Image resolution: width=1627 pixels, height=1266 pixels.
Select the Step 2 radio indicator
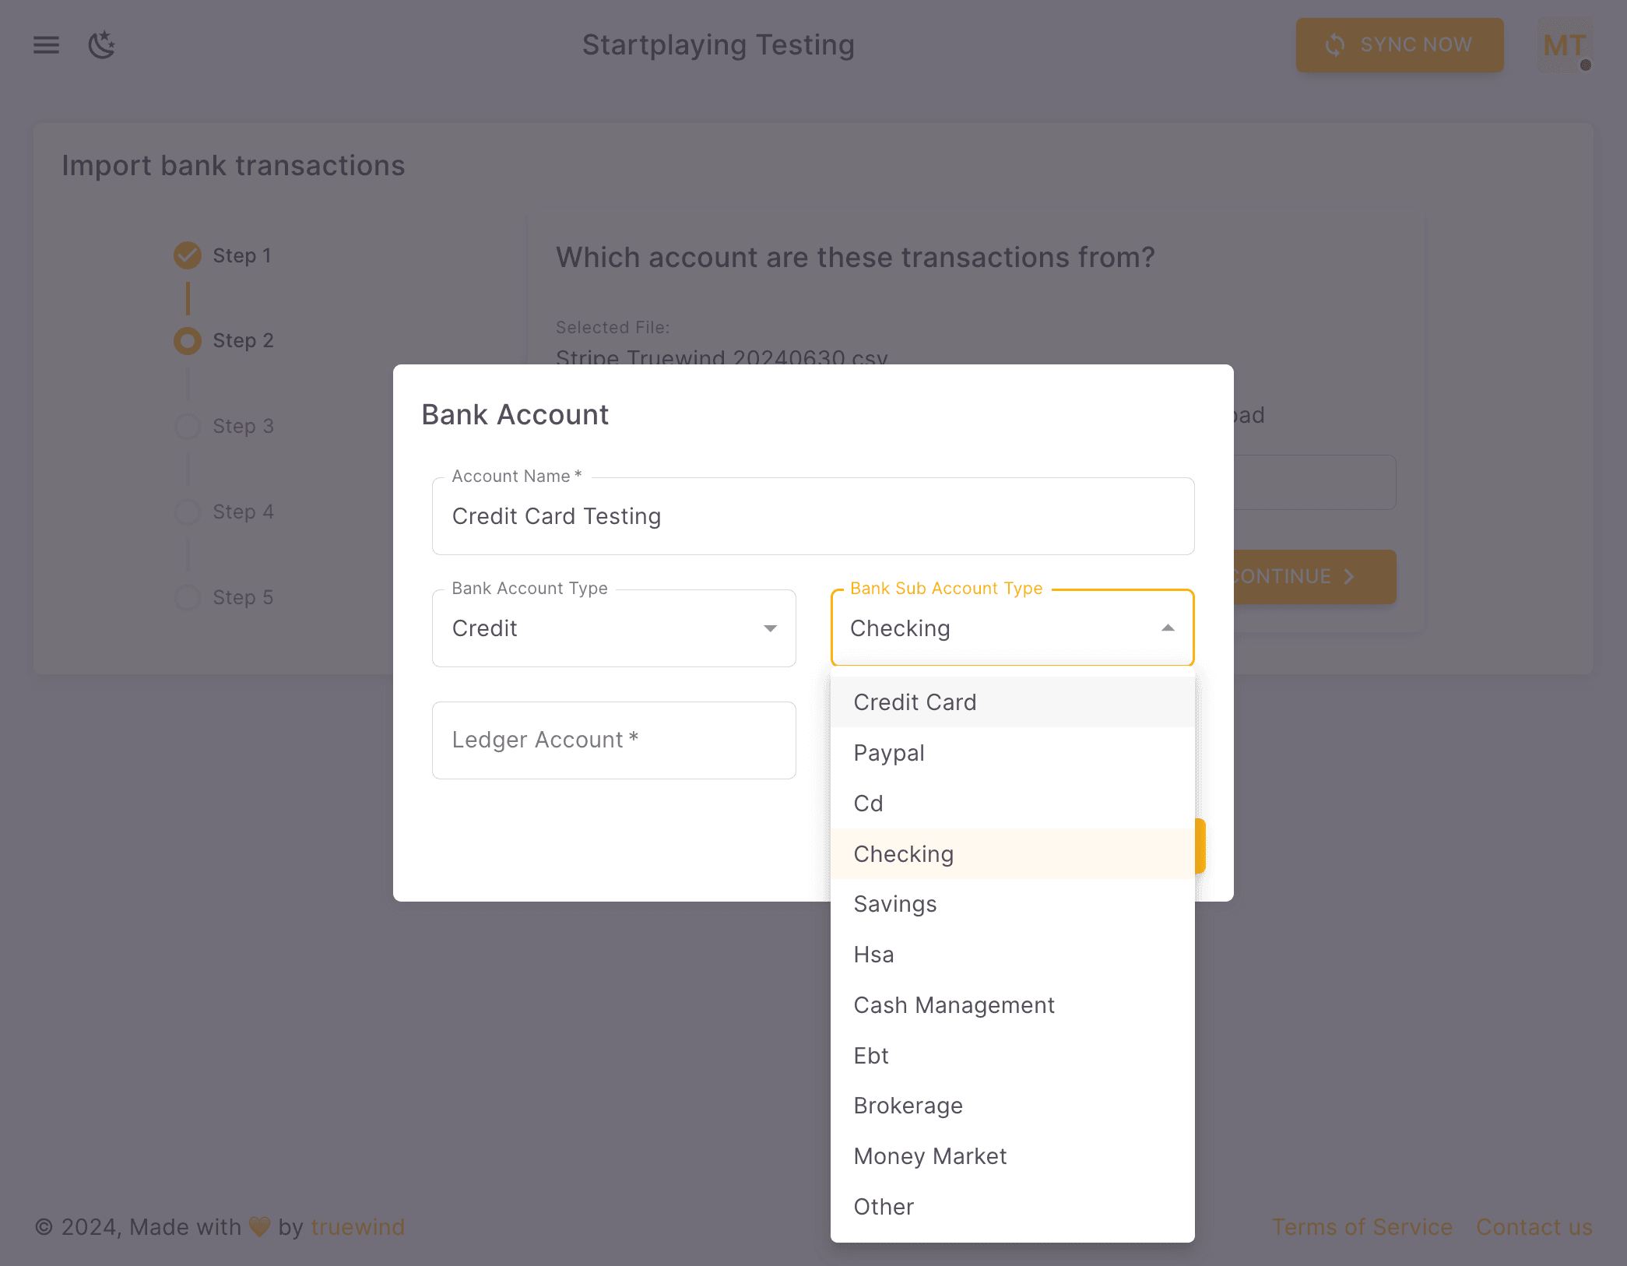pos(187,340)
